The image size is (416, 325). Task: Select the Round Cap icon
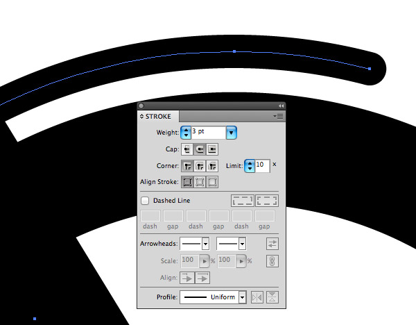[x=200, y=149]
